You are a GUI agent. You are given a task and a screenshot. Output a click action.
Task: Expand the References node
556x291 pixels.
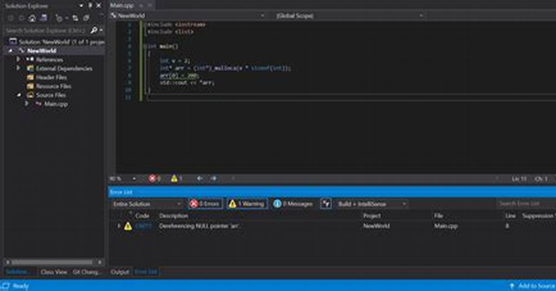tap(19, 59)
